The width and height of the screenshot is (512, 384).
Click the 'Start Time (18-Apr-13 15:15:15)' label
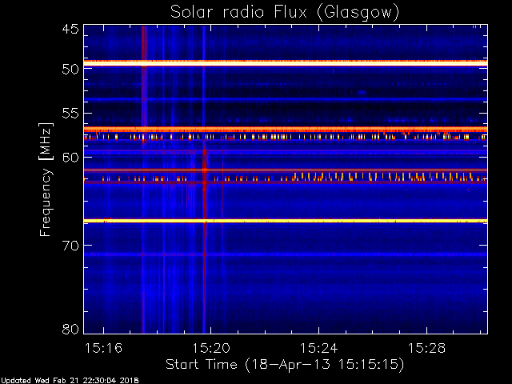point(285,365)
